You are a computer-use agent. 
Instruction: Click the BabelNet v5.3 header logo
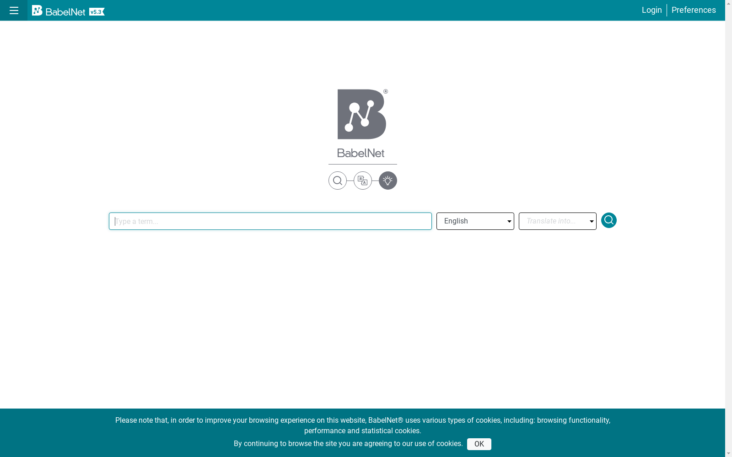tap(68, 11)
